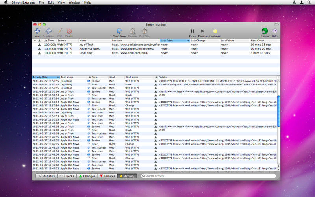Switch to the Statistics tab
This screenshot has height=197, width=315.
46,176
